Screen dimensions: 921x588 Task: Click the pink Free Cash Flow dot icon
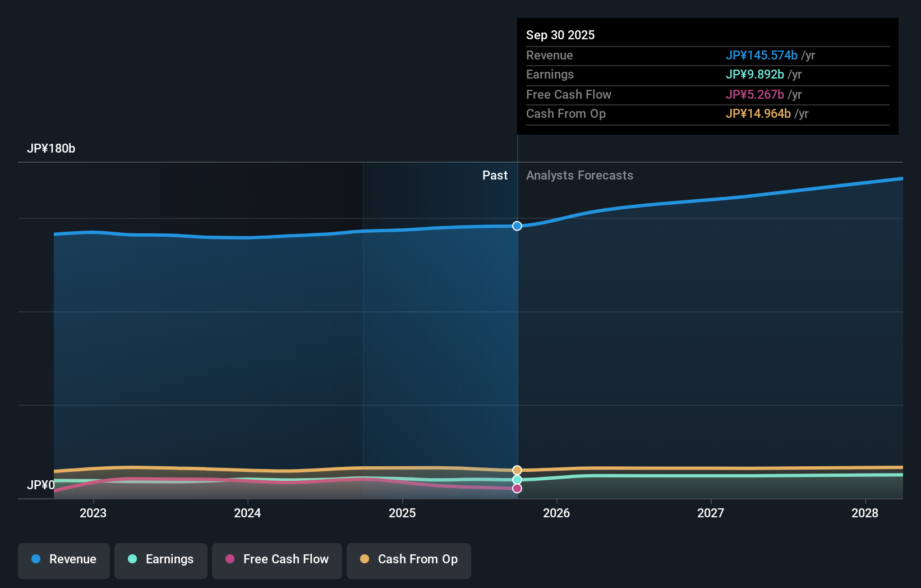[230, 559]
